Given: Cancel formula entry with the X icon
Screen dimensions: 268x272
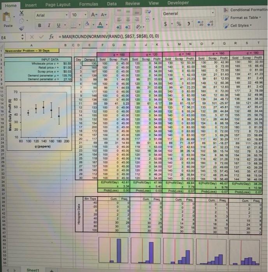Looking at the screenshot, I should point(32,37).
